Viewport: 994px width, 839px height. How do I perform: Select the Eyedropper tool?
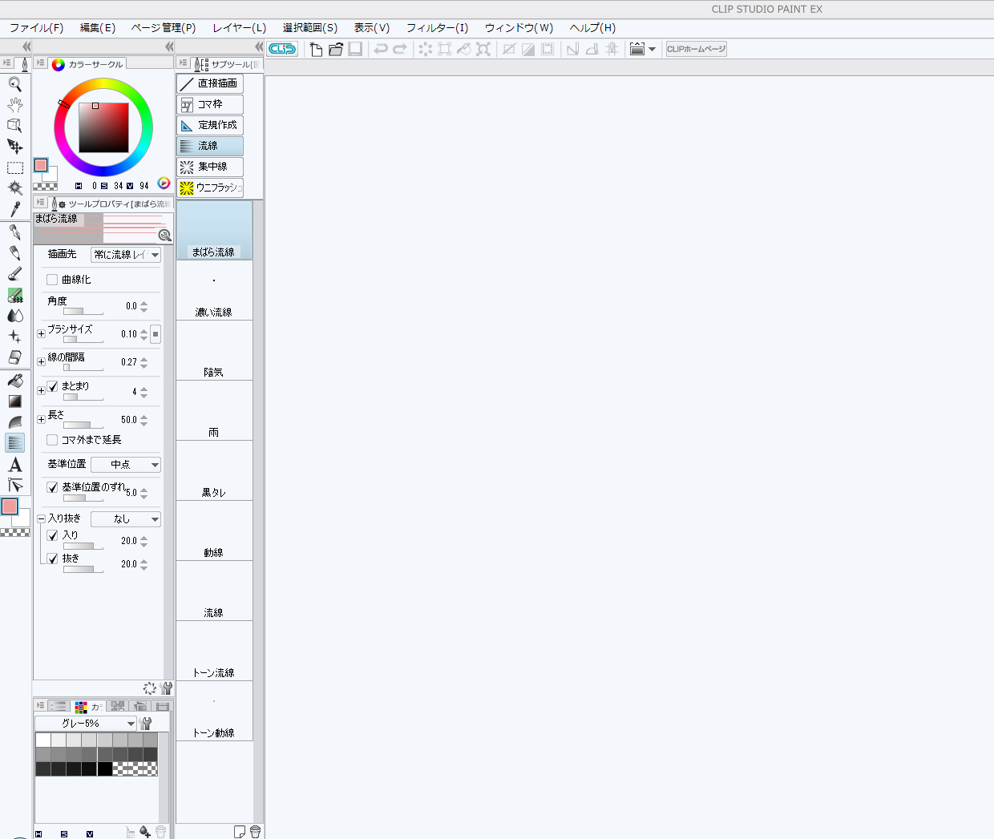click(x=14, y=209)
